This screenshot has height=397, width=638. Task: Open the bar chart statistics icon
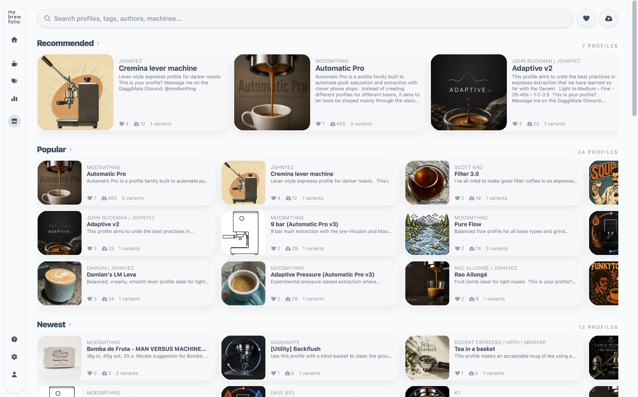point(14,99)
